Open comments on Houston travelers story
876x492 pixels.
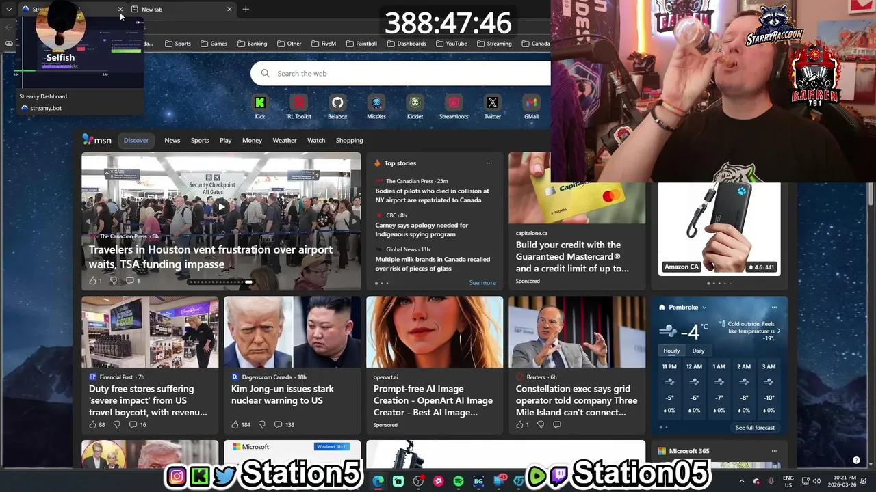[x=129, y=280]
